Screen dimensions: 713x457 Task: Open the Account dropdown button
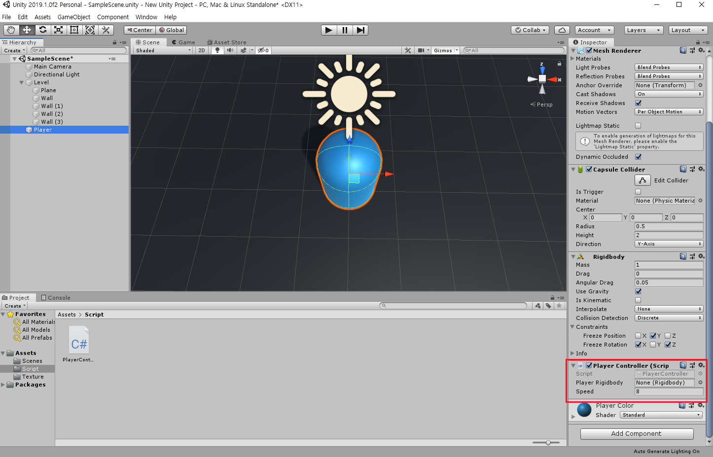tap(595, 30)
